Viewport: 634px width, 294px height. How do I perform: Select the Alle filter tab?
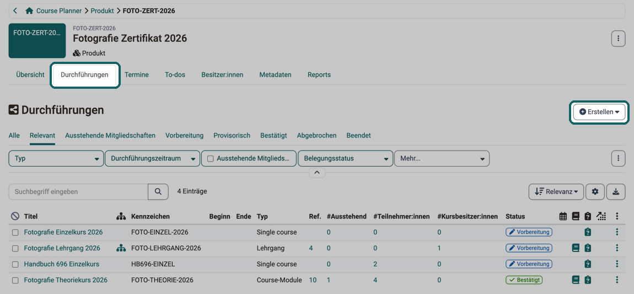[14, 136]
